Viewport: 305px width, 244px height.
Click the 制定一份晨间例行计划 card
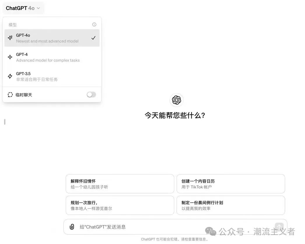tap(231, 205)
